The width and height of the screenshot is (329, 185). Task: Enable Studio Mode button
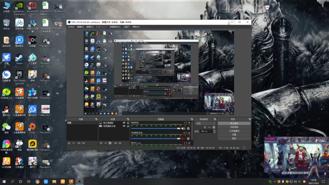[x=234, y=131]
